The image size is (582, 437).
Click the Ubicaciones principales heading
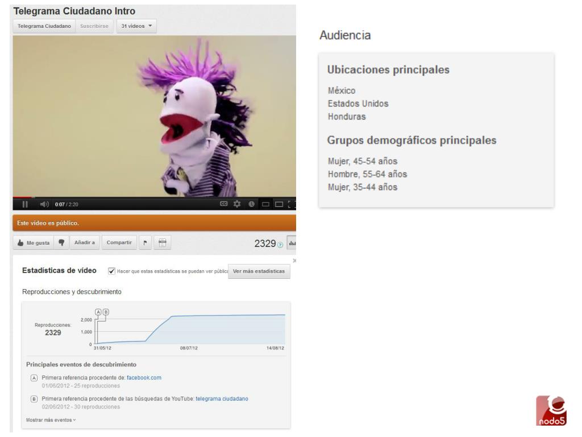[388, 70]
